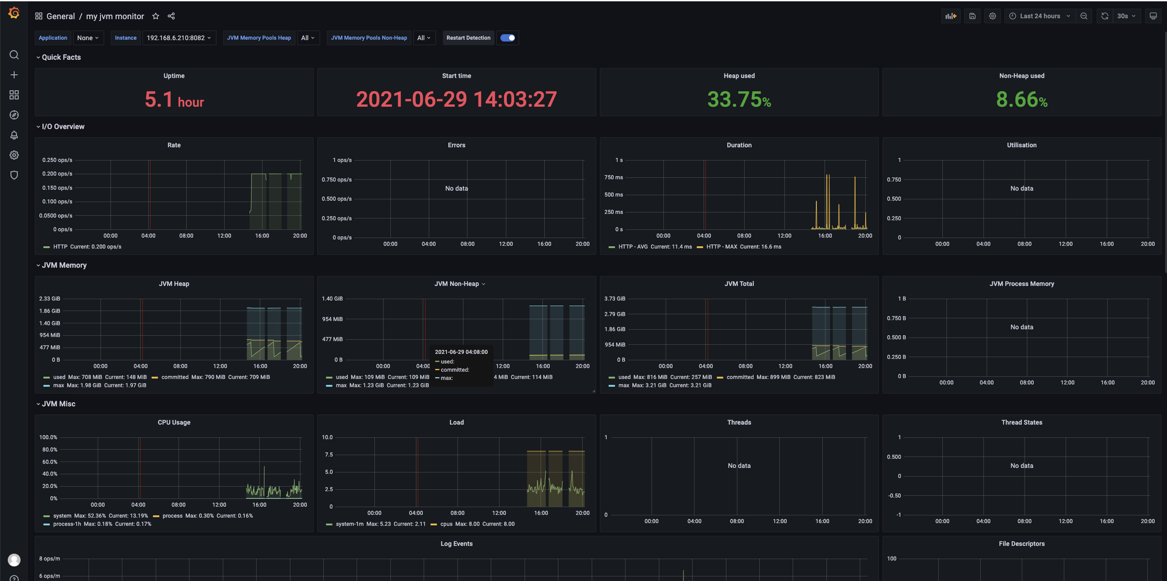Click the system series color swatch in CPU Usage
The image size is (1167, 581).
[x=47, y=516]
